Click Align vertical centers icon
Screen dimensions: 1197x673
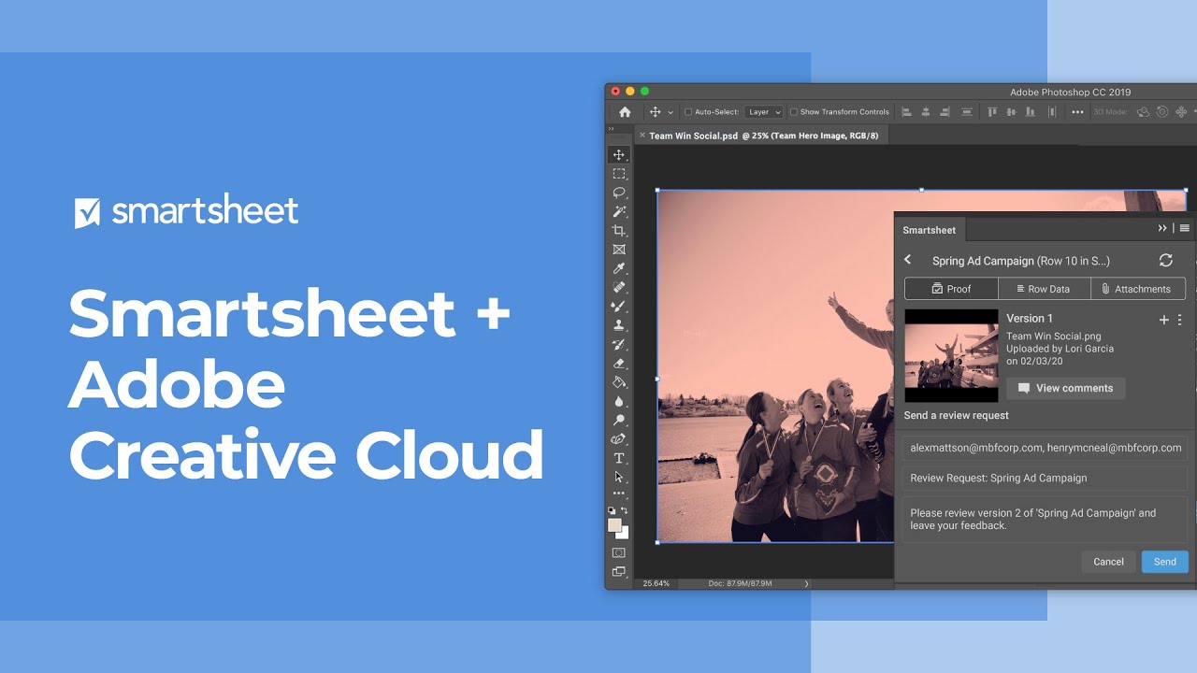(x=1012, y=112)
